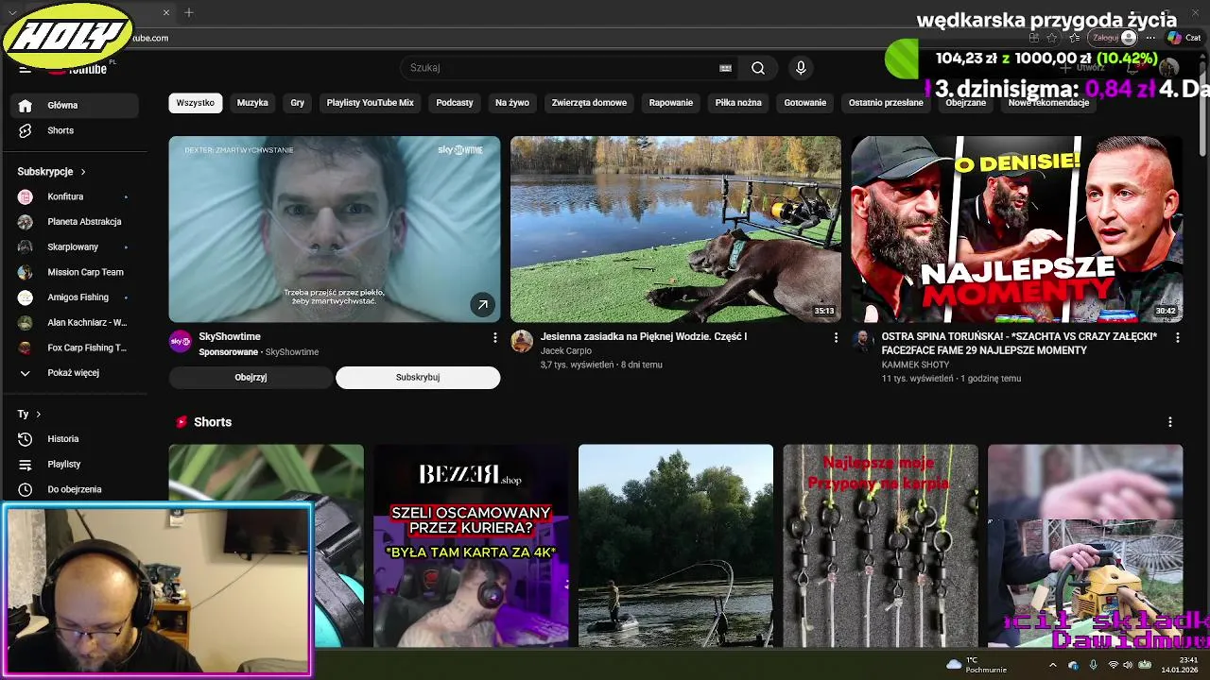Click the Subskrybuj button on ad
The image size is (1210, 680).
point(418,378)
